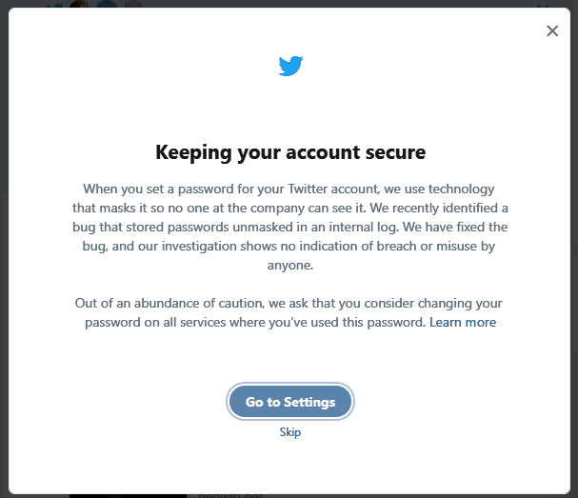Click the 'abundance of caution' paragraph
Screen dimensions: 578x498
tap(289, 312)
